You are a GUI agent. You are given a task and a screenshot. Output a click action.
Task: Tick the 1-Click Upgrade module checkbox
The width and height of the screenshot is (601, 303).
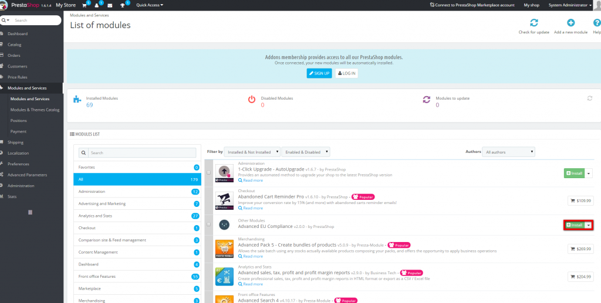point(208,172)
